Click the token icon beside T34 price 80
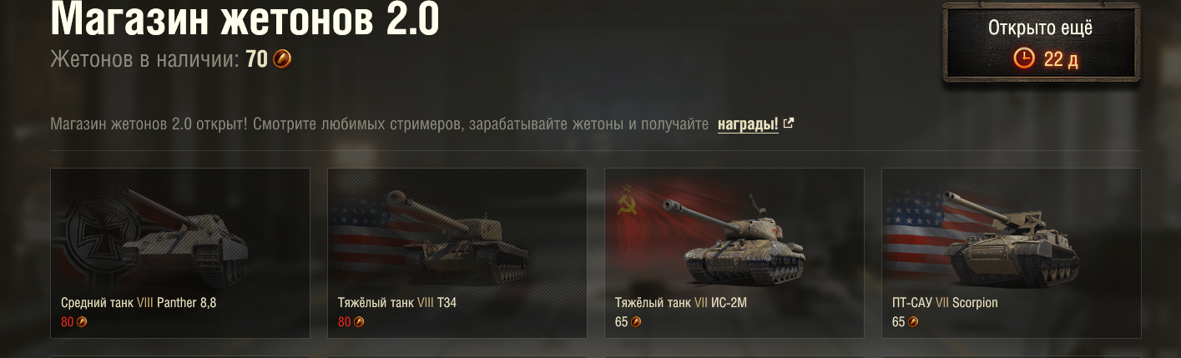 (x=359, y=322)
